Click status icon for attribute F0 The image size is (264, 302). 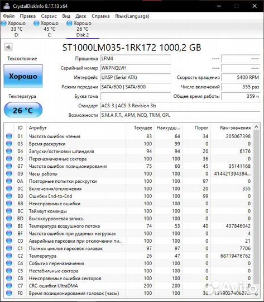click(x=9, y=293)
